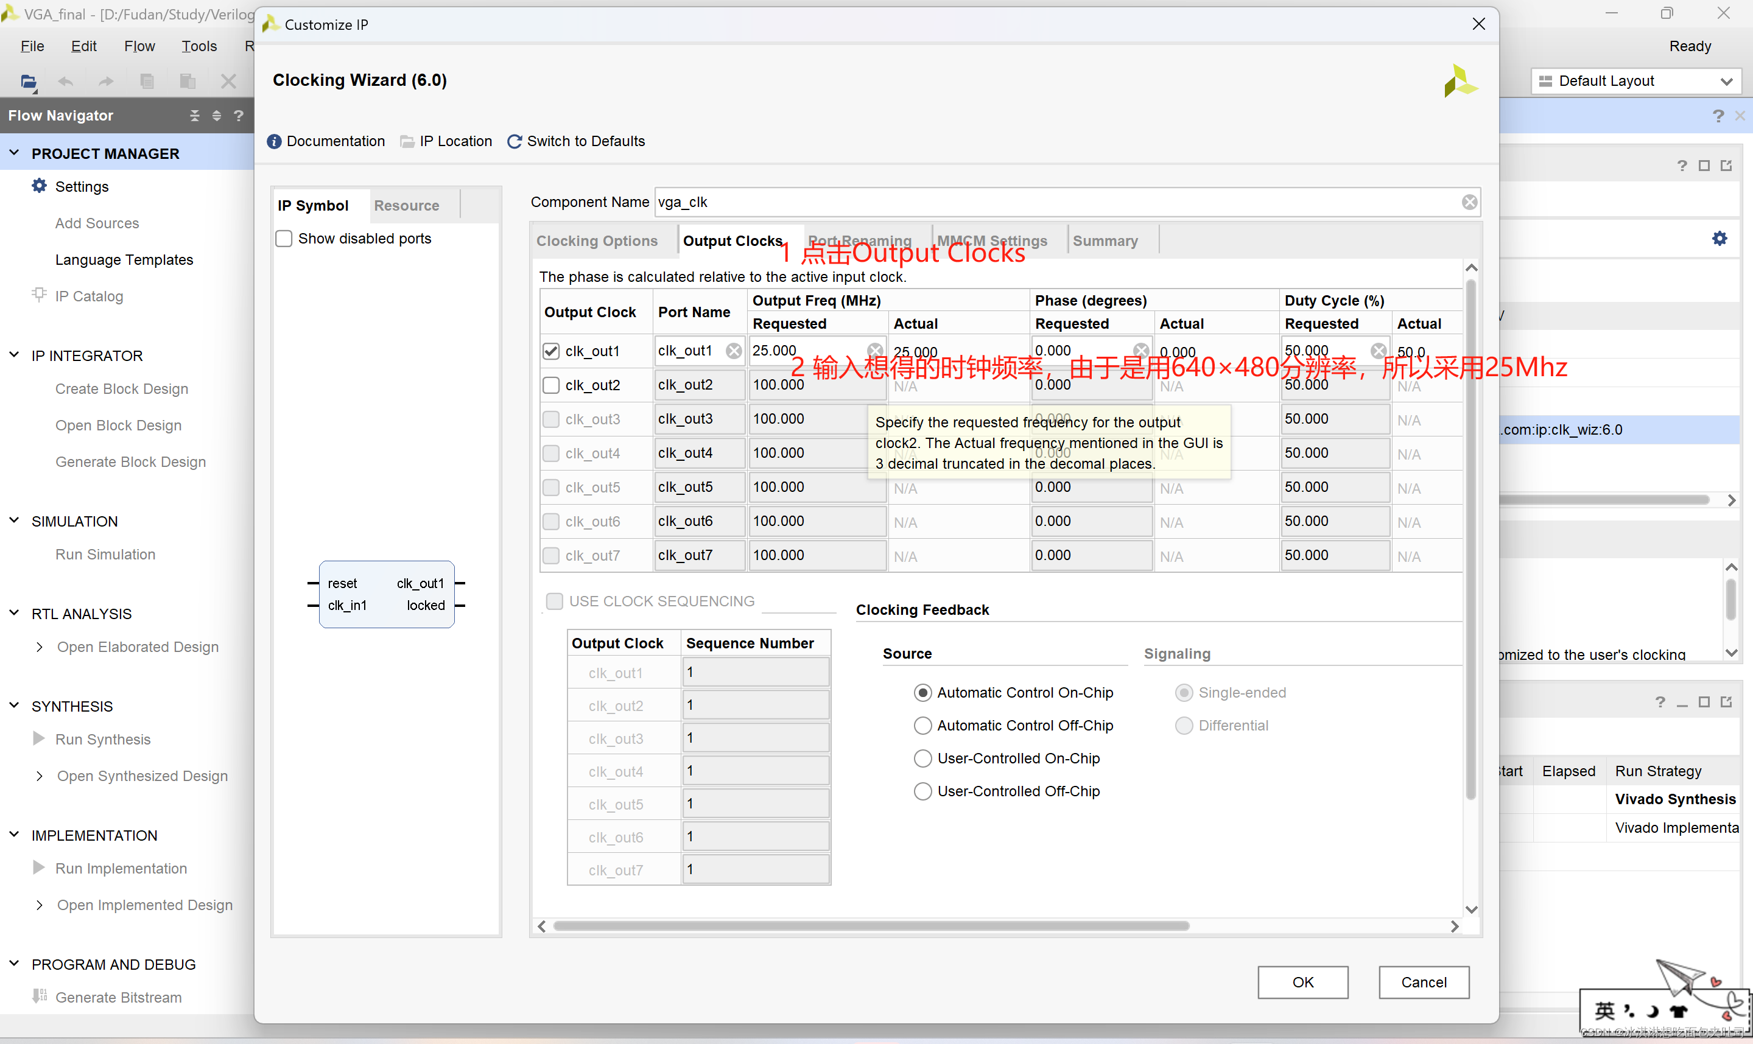Expand Open Elaborated Design item
Viewport: 1753px width, 1044px height.
pyautogui.click(x=40, y=646)
